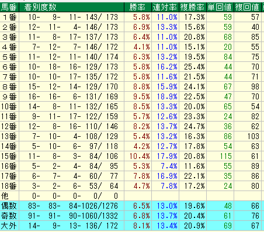Image resolution: width=264 pixels, height=232 pixels.
Task: Select the 18番 row label
Action: (x=9, y=186)
